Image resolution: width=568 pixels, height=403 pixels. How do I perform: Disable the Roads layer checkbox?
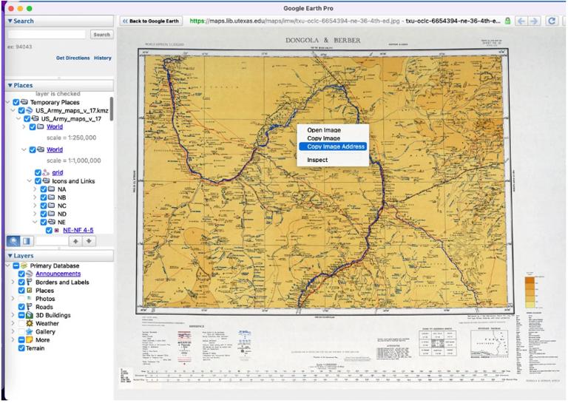pos(21,307)
